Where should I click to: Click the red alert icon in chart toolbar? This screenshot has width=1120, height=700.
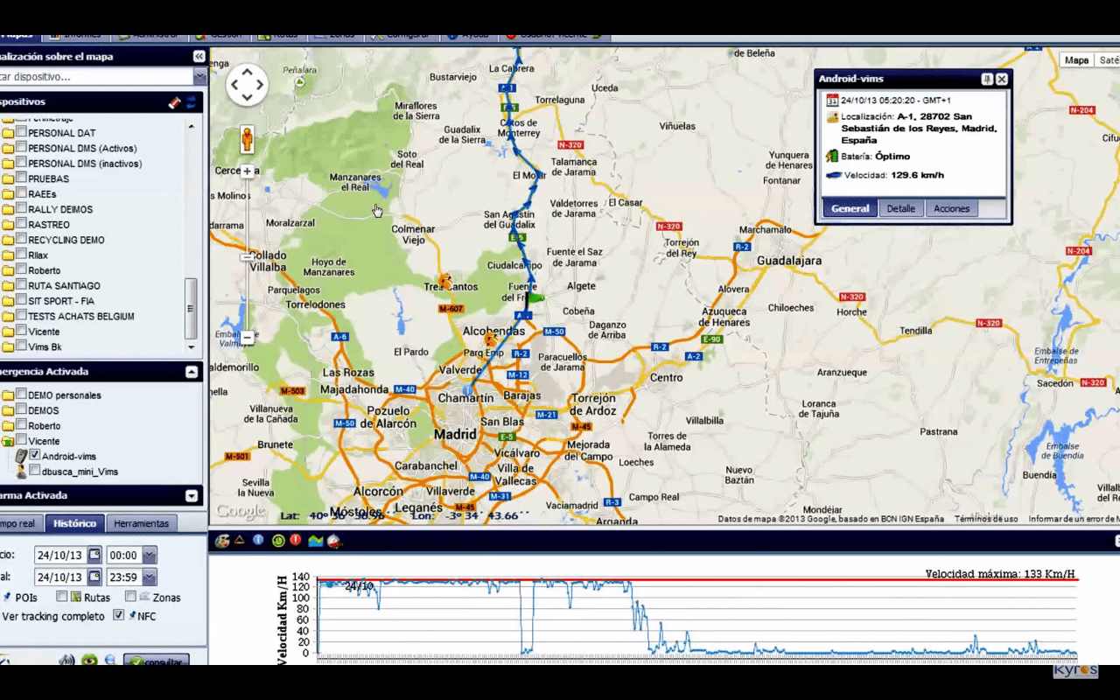pyautogui.click(x=296, y=540)
